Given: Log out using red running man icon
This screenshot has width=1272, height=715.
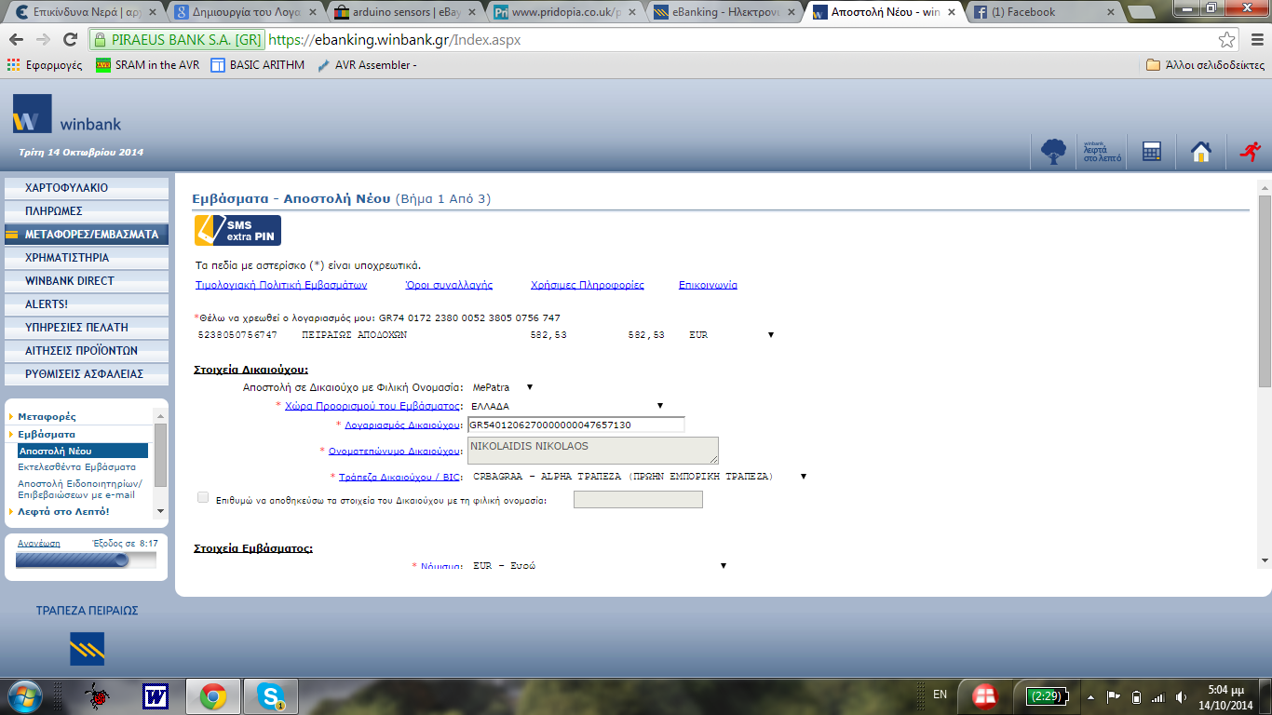Looking at the screenshot, I should click(x=1250, y=152).
